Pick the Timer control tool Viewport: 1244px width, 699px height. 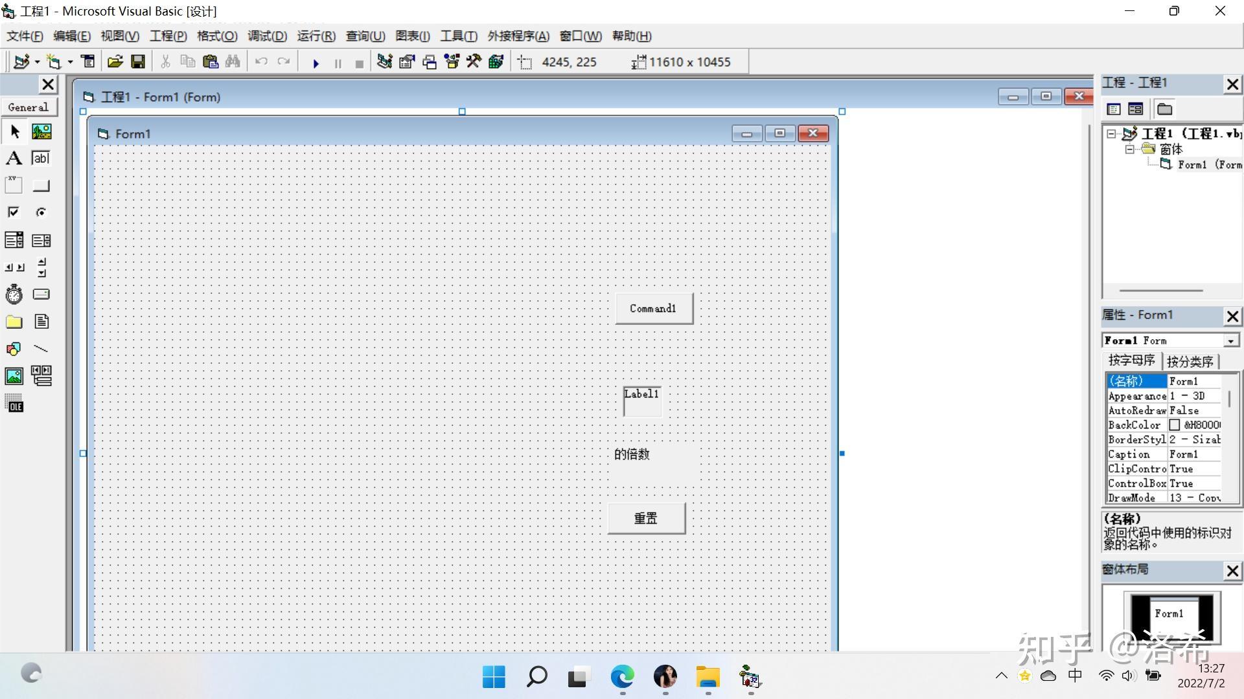(x=14, y=294)
